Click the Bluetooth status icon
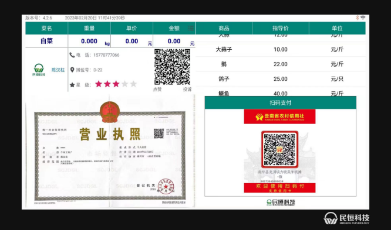The width and height of the screenshot is (391, 230). 357,18
